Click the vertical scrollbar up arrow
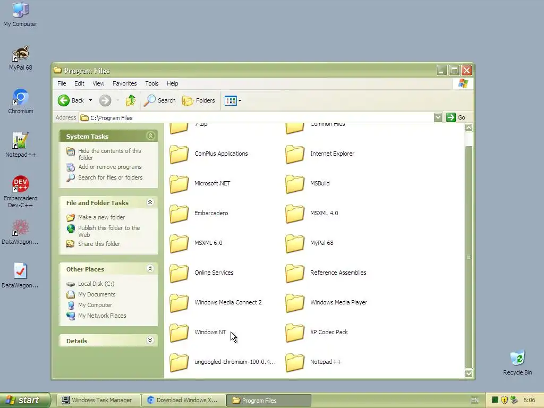 [x=469, y=127]
